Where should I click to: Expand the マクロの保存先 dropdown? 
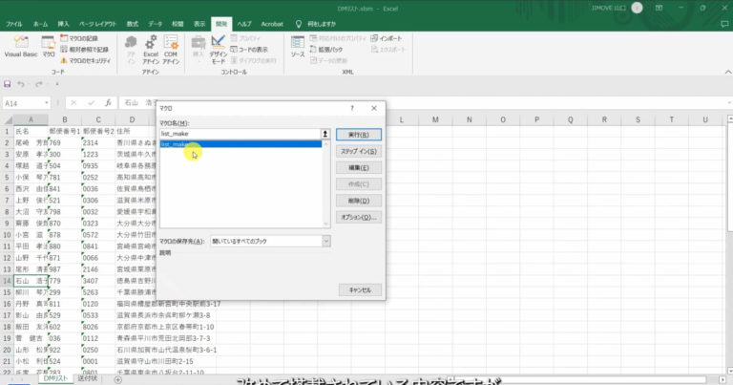pos(326,242)
